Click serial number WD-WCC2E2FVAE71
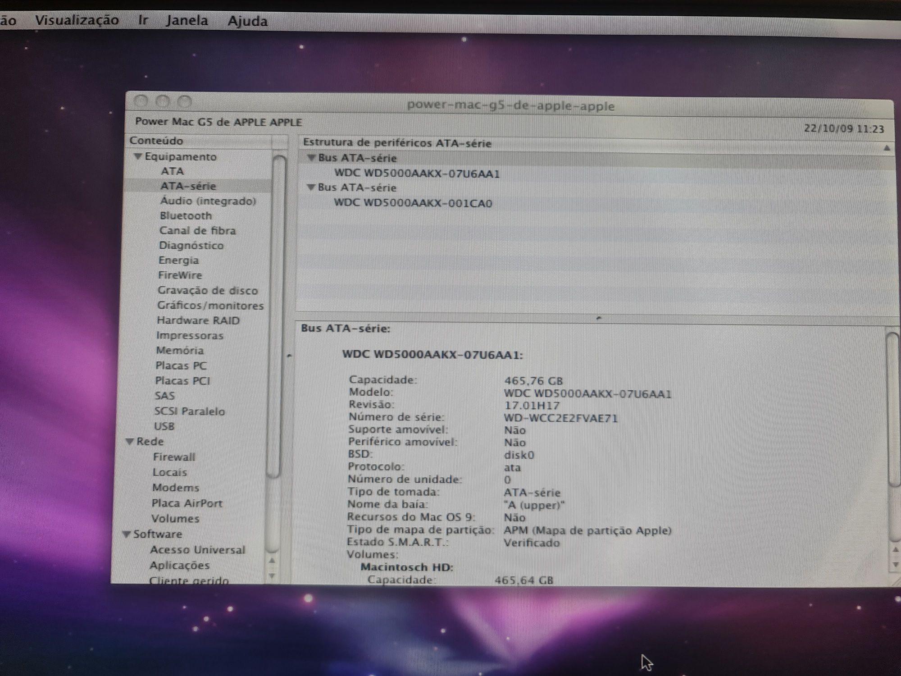 pyautogui.click(x=560, y=418)
